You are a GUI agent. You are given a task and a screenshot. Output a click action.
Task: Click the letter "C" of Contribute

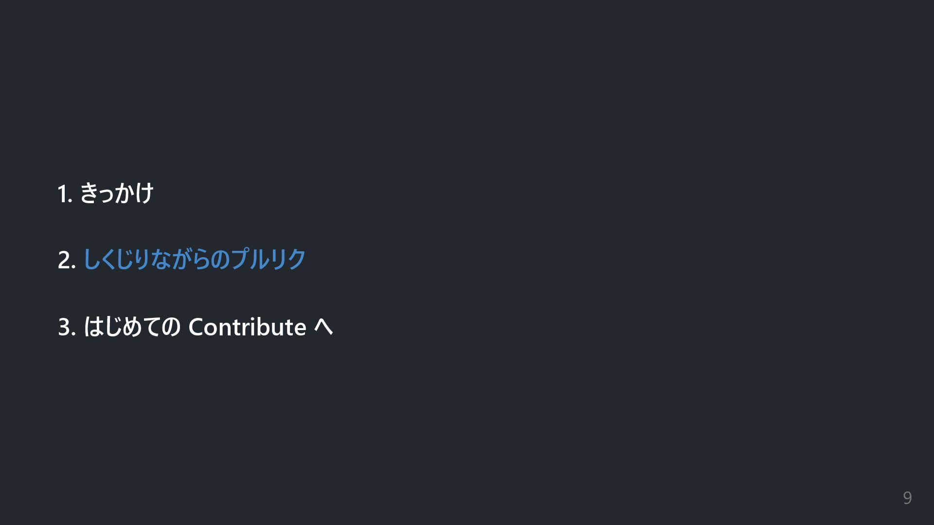tap(196, 327)
